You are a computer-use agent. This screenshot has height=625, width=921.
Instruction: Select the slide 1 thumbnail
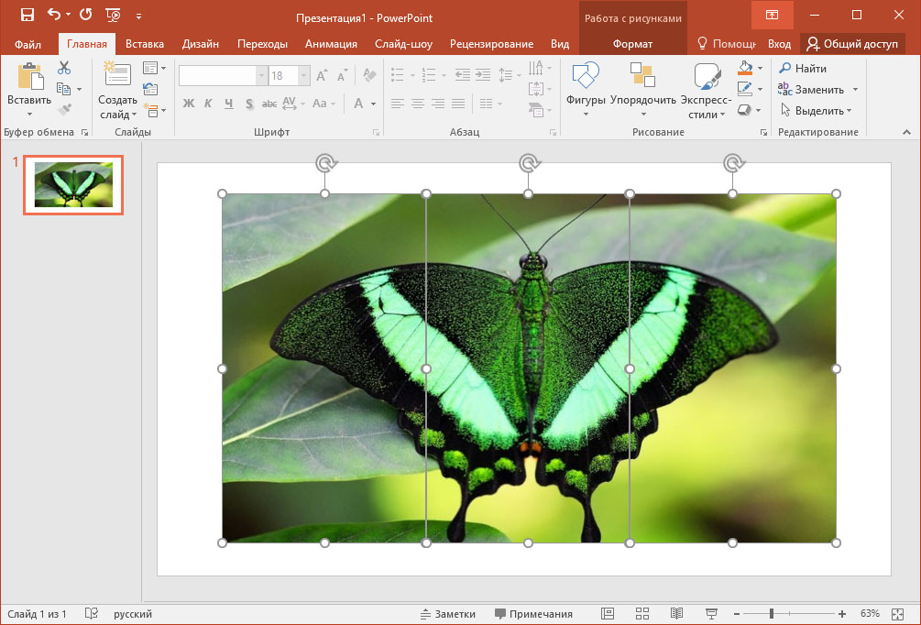pos(73,185)
